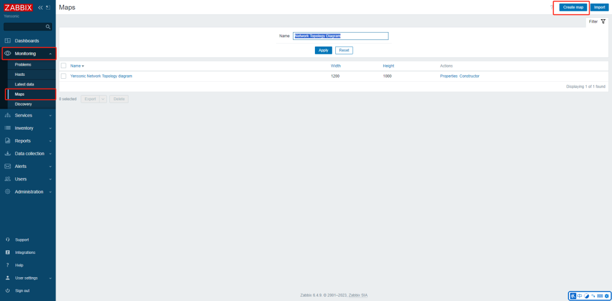Click the IME soft keyboard icon
This screenshot has height=301, width=612.
pos(600,296)
